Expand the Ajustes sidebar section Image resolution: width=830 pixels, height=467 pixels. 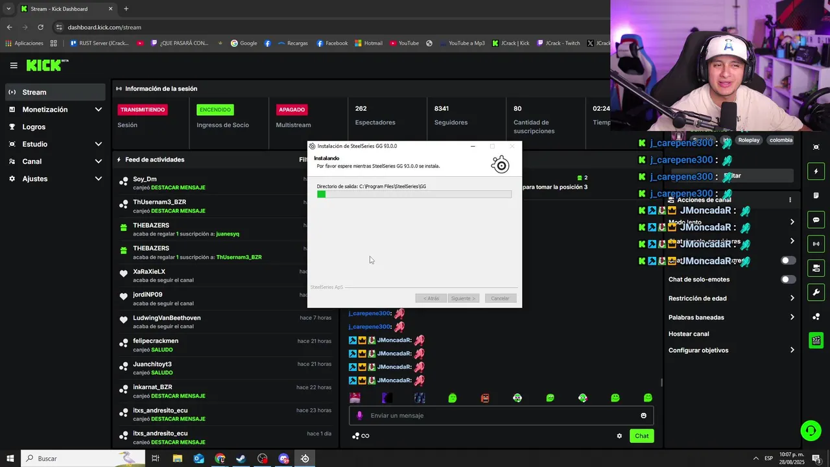[55, 178]
